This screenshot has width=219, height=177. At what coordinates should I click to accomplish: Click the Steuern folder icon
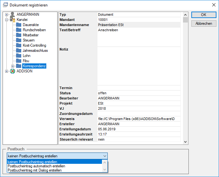19,40
